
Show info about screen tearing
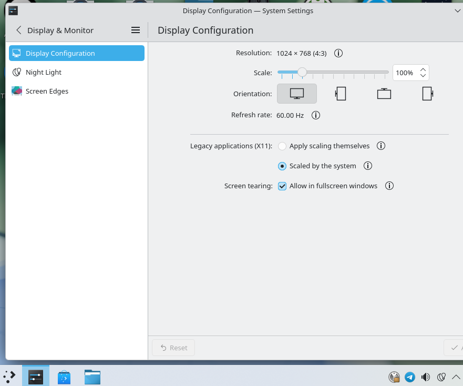[x=389, y=186]
